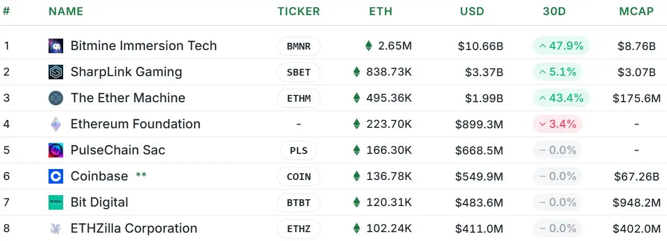Sort by the USD column header
The image size is (667, 241).
point(472,11)
